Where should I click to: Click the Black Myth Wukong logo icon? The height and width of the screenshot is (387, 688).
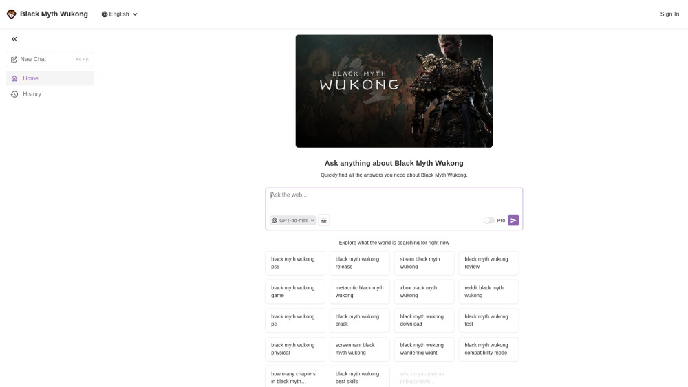[x=11, y=14]
